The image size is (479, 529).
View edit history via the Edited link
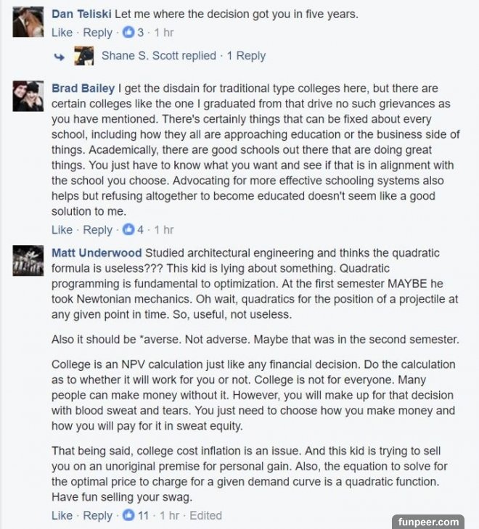pos(205,516)
